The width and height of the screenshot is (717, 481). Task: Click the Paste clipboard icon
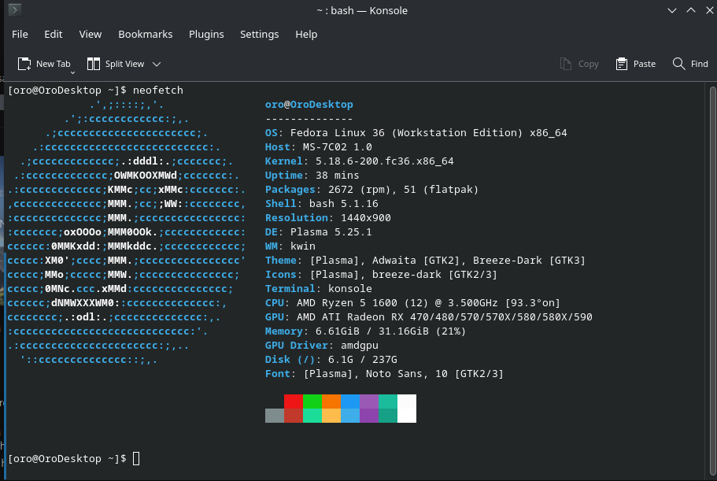[x=622, y=64]
